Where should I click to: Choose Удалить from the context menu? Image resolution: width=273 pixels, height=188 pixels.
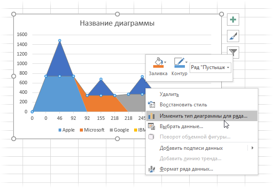(x=202, y=94)
